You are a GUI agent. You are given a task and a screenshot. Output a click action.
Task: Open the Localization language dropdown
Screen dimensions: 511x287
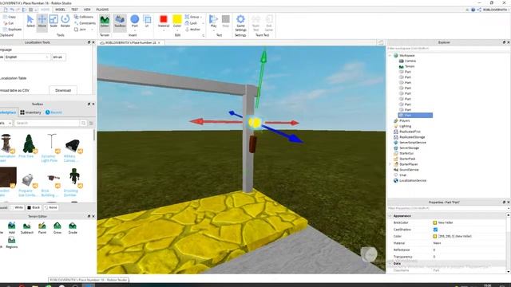pos(26,57)
